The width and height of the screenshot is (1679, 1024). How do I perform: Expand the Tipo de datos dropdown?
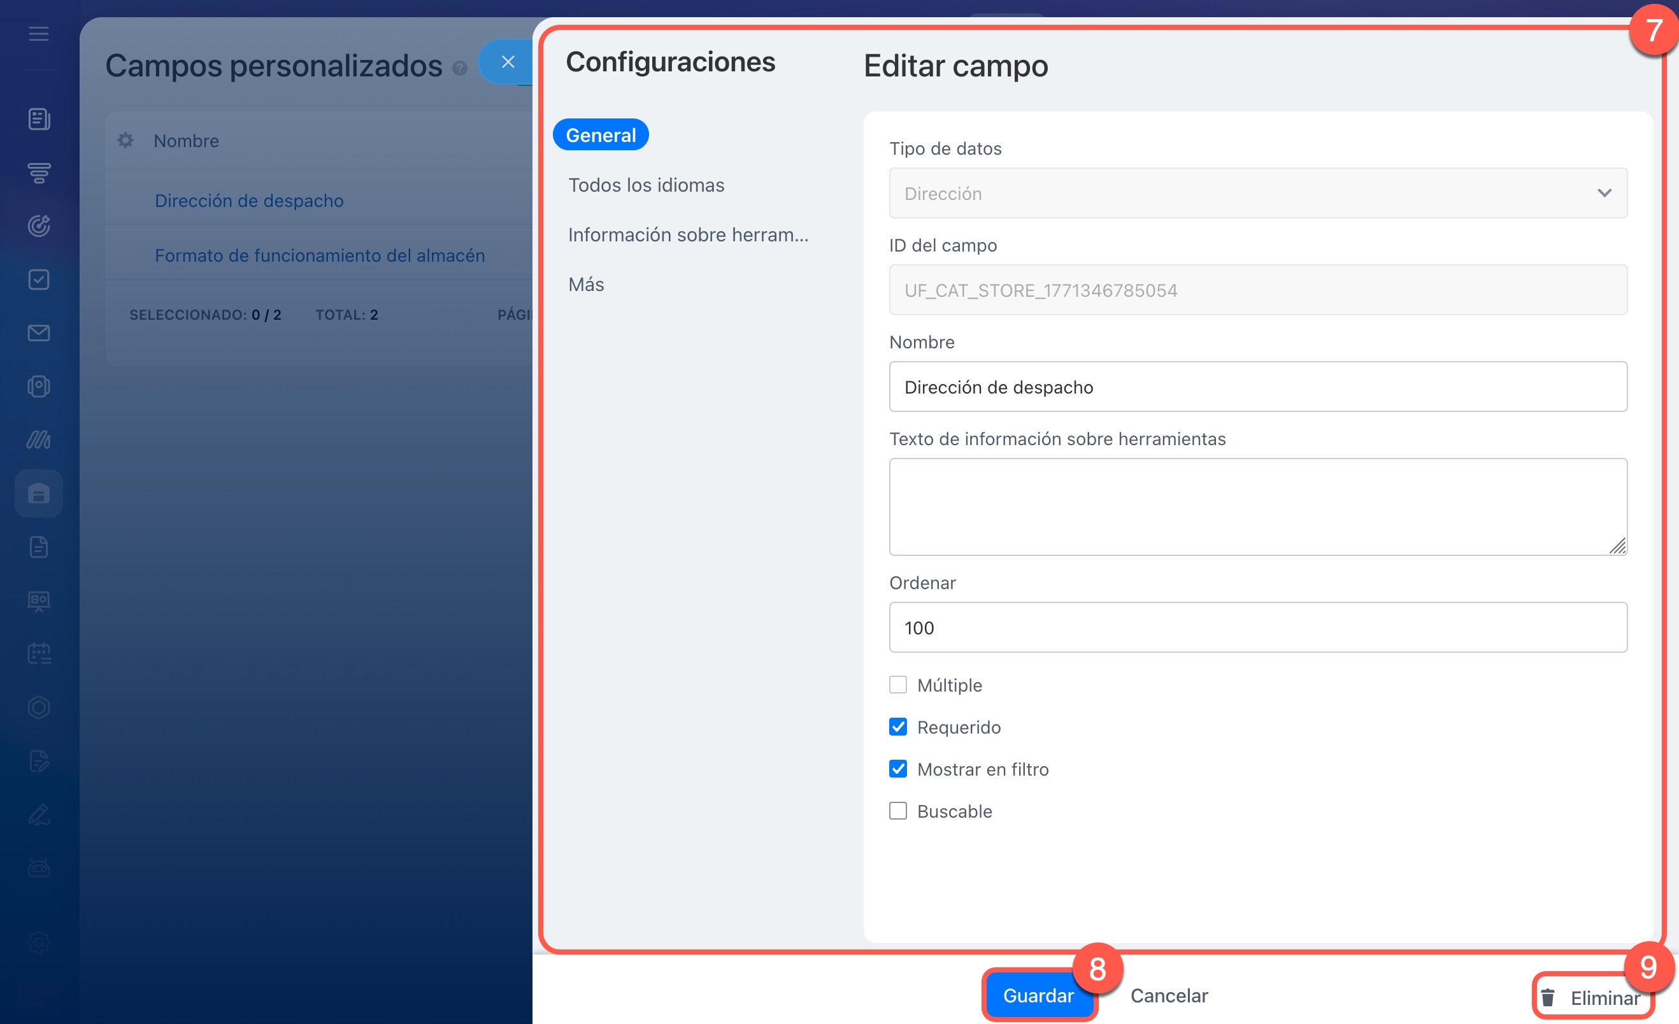pyautogui.click(x=1258, y=194)
